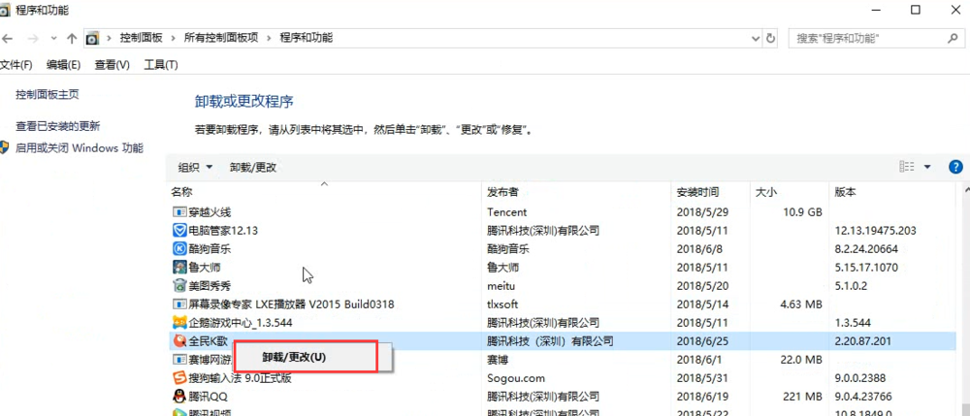Open the view options dropdown arrow

[x=927, y=167]
